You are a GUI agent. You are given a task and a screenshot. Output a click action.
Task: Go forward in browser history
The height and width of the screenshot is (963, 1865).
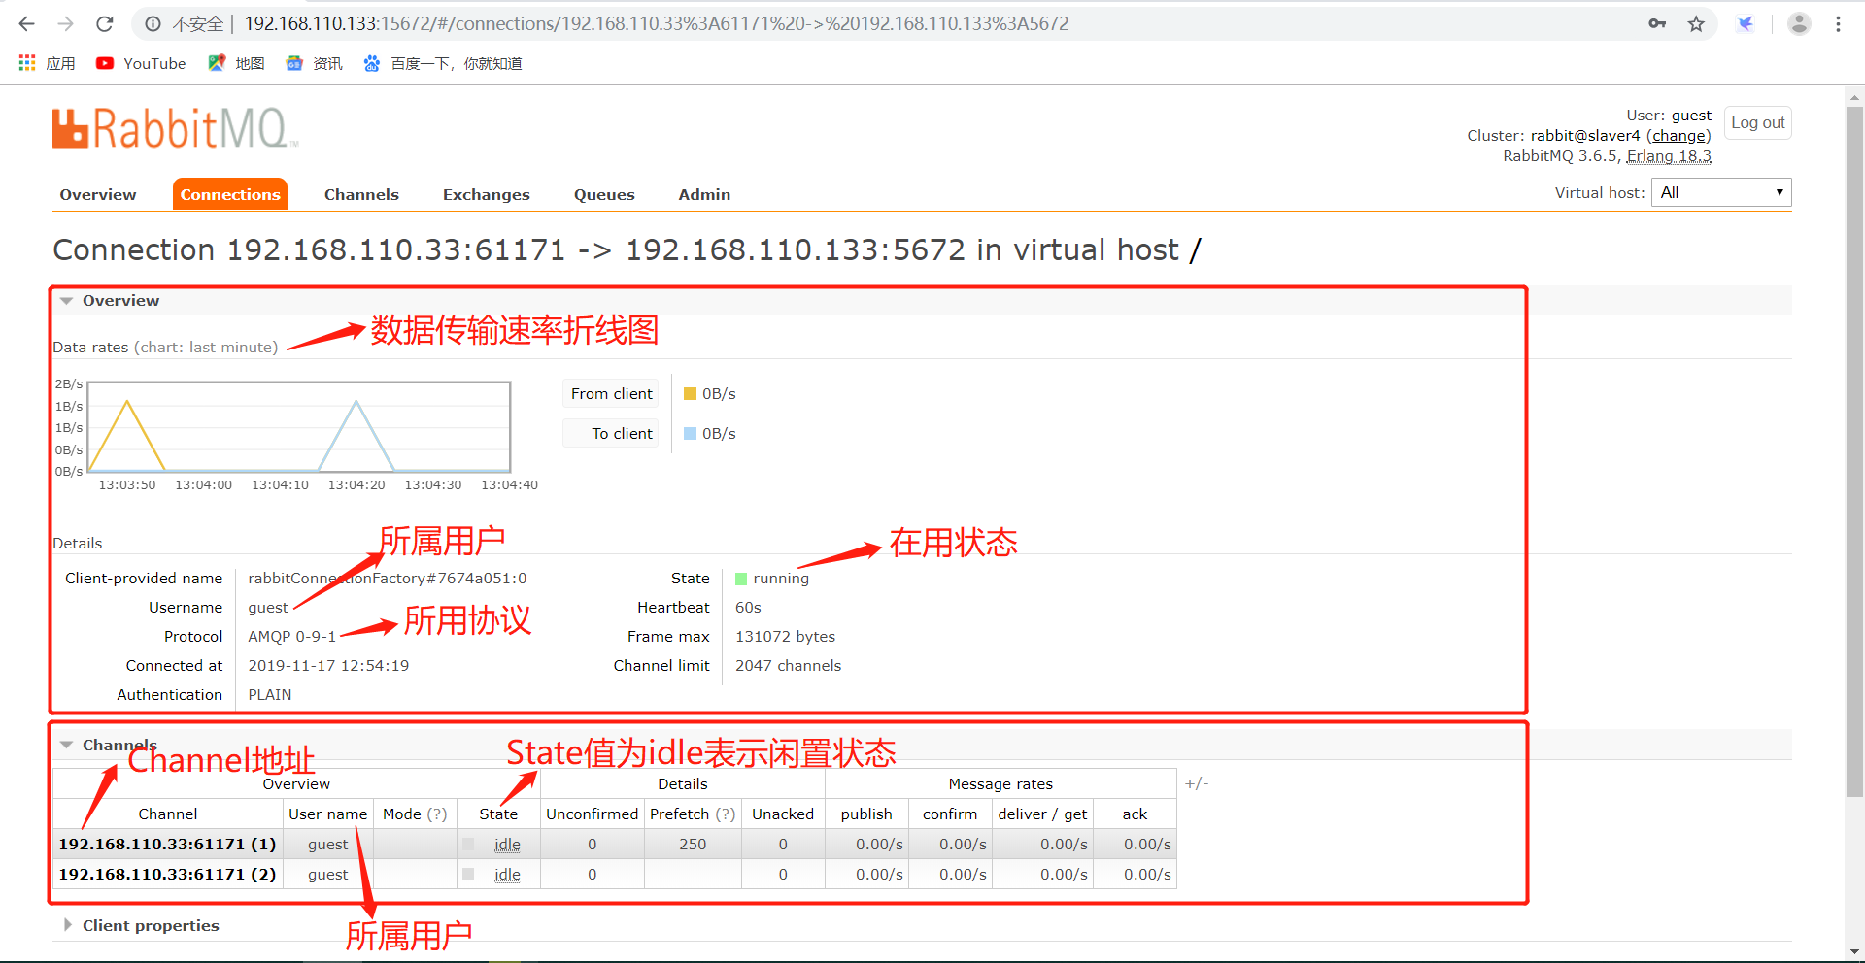pyautogui.click(x=66, y=23)
